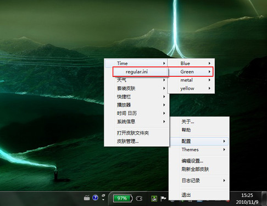This screenshot has width=267, height=206.
Task: Choose 刷新全部皮肤 entry
Action: 199,169
